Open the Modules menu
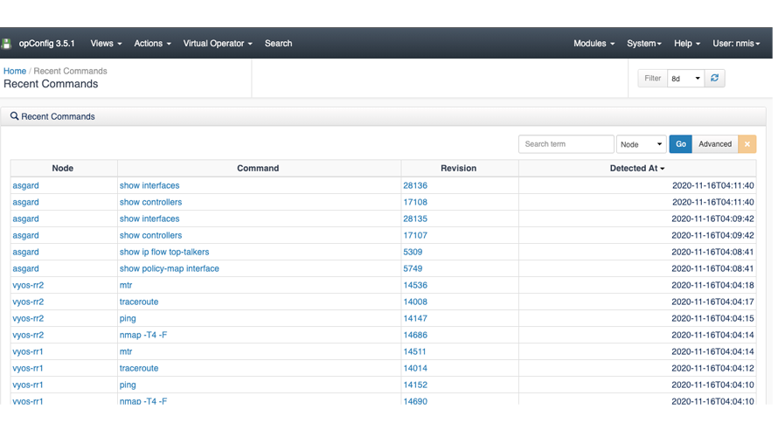The width and height of the screenshot is (778, 437). [594, 43]
